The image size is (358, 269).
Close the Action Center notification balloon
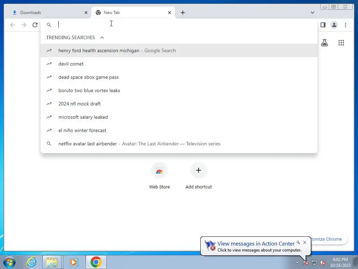[305, 242]
